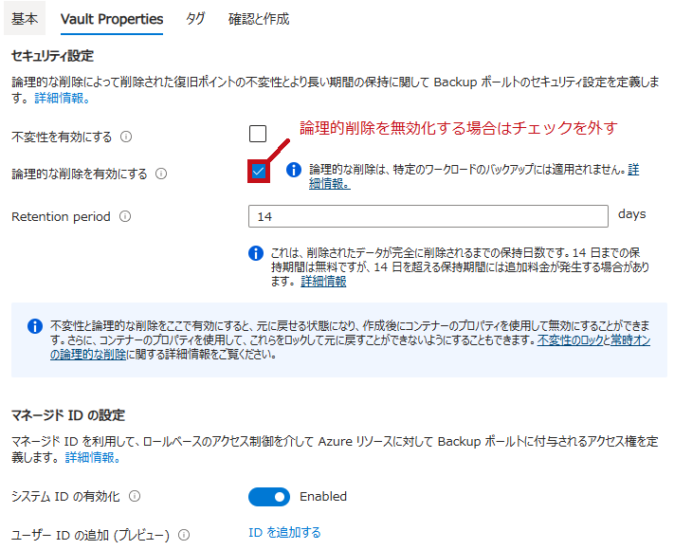Open 詳細情報 link under マネージド ID の設定
The width and height of the screenshot is (674, 550).
[93, 457]
